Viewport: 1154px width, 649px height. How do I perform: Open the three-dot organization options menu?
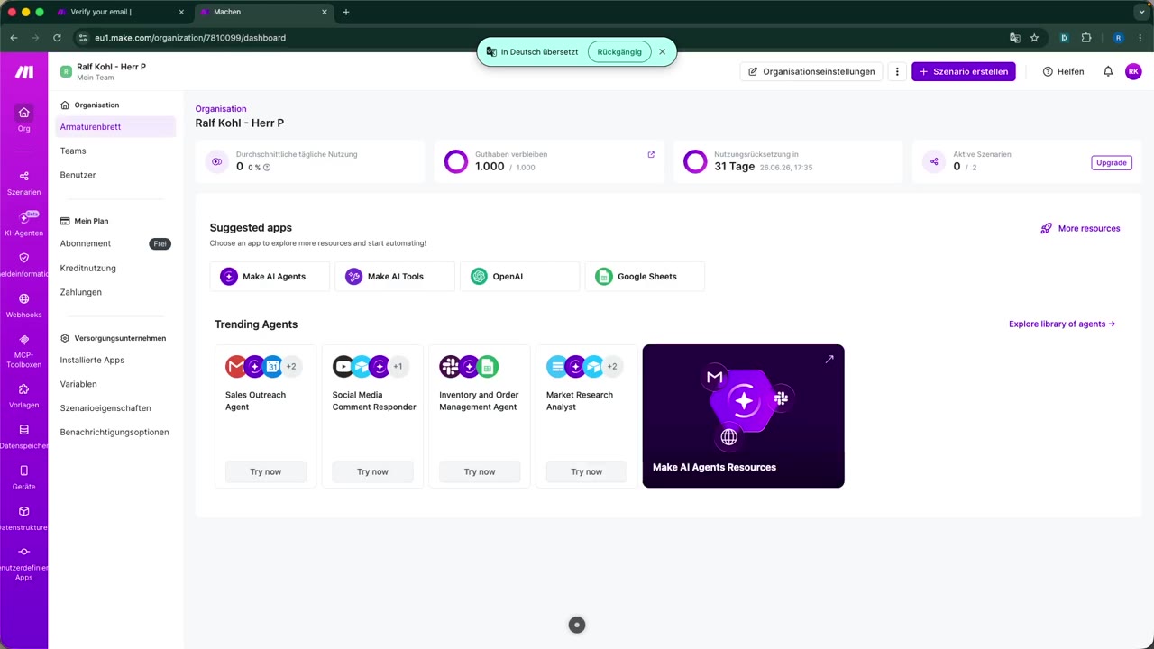(x=896, y=71)
